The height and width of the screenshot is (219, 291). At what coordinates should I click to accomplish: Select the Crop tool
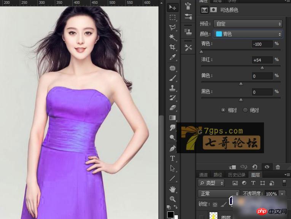pos(172,47)
